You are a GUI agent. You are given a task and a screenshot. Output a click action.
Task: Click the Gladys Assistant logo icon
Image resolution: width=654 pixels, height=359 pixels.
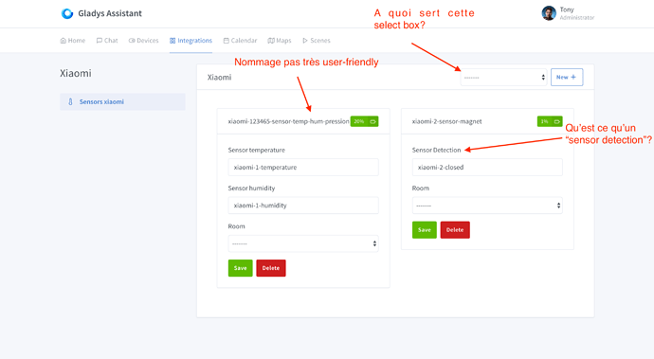click(x=67, y=13)
